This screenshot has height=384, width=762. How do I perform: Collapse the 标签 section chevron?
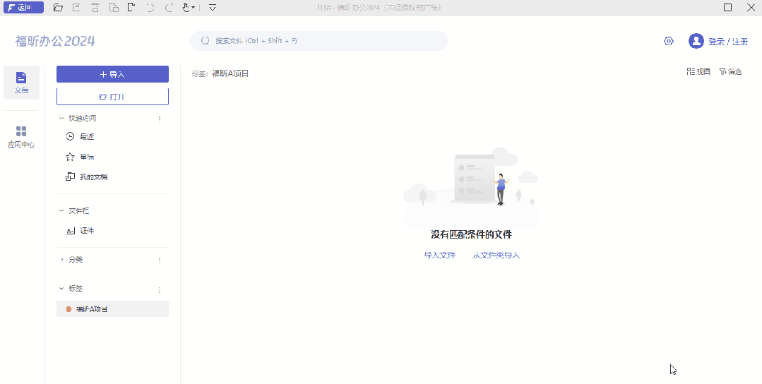(61, 289)
